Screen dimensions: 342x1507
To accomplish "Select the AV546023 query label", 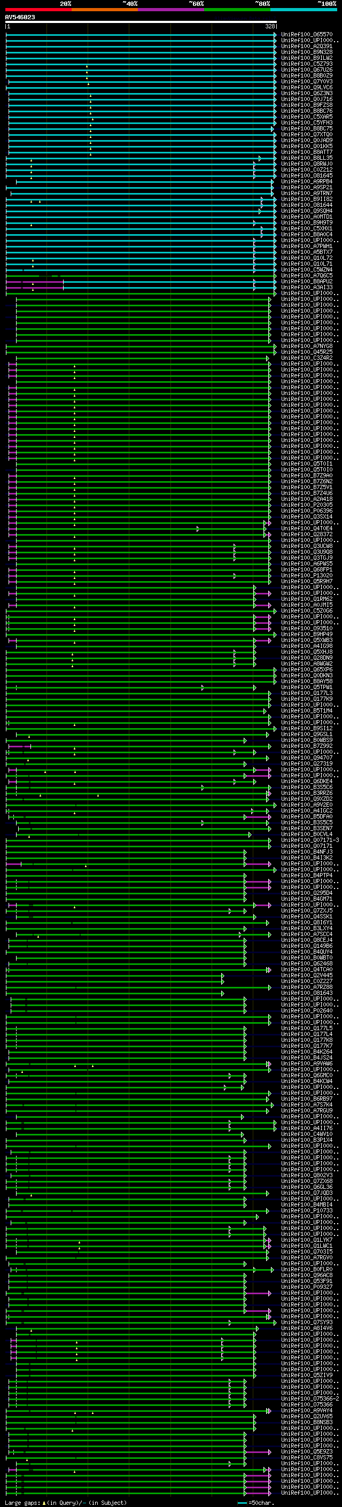I will [x=20, y=18].
